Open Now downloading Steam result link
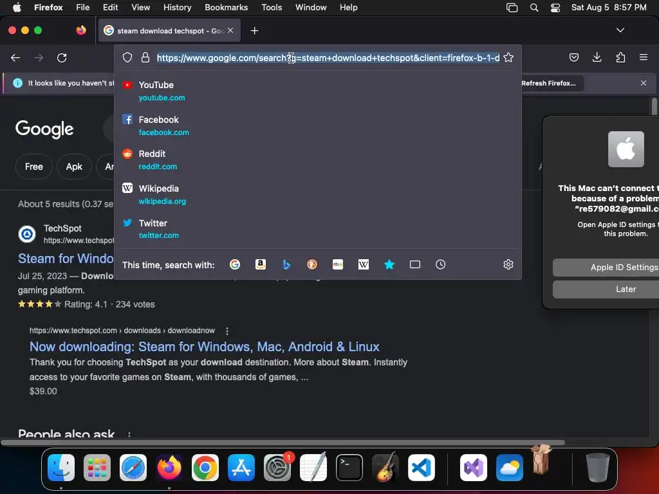This screenshot has height=494, width=659. [x=204, y=347]
